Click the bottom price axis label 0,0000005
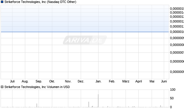 coord(177,72)
